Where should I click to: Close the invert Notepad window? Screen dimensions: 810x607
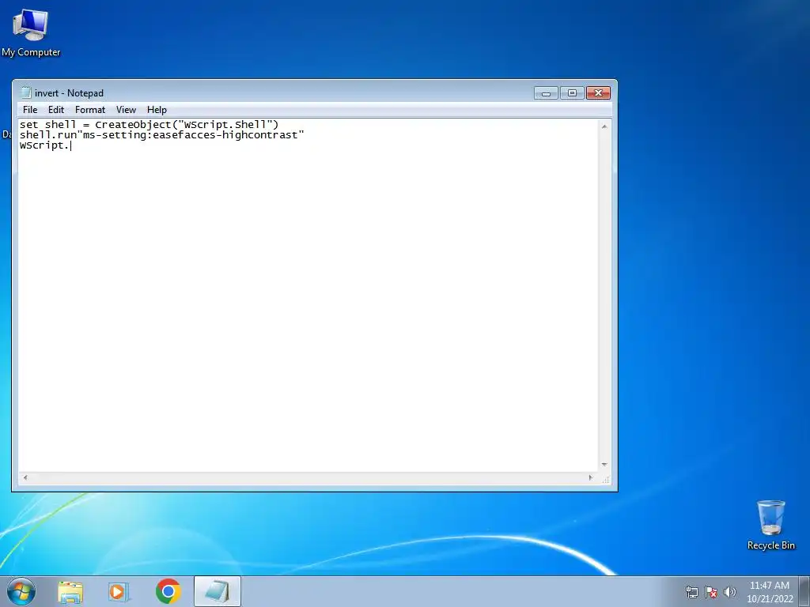point(598,93)
